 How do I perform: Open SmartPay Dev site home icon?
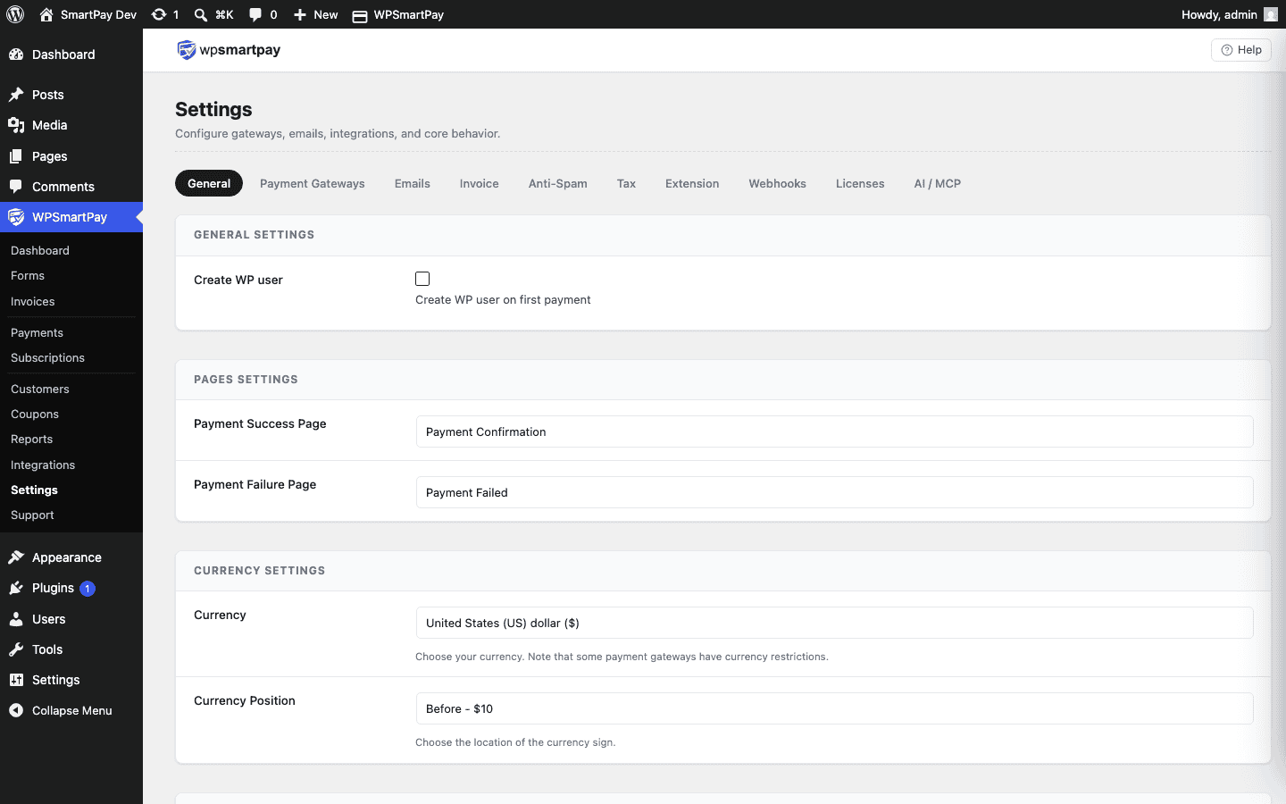pyautogui.click(x=46, y=14)
